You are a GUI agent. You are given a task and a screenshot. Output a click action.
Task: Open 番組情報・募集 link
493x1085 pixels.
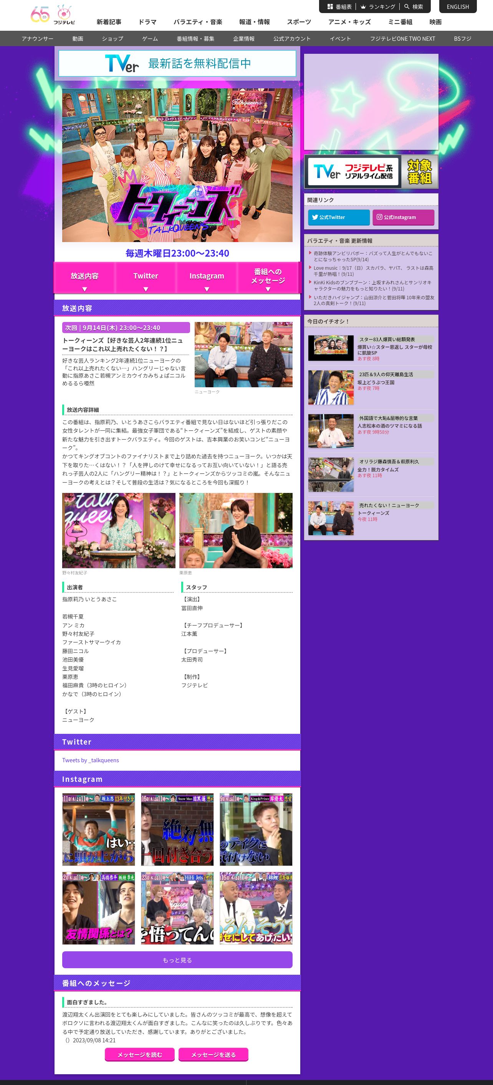[x=195, y=39]
